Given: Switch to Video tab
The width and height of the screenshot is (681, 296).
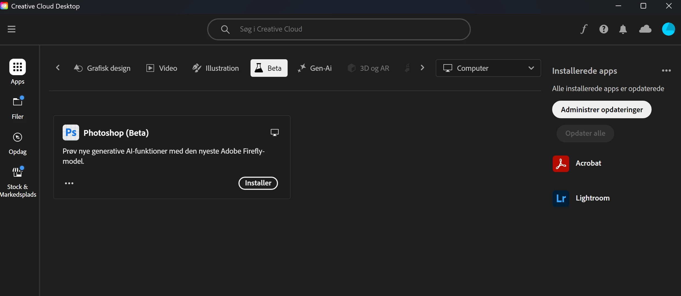Looking at the screenshot, I should tap(162, 68).
